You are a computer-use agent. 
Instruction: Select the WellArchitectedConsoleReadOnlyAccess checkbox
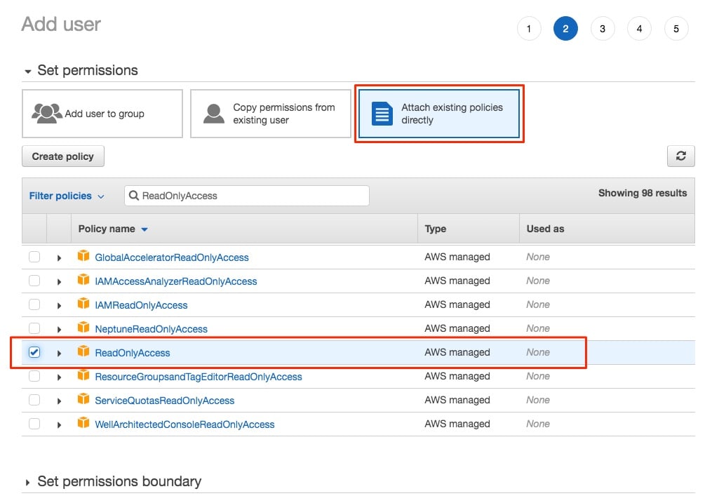[x=34, y=424]
